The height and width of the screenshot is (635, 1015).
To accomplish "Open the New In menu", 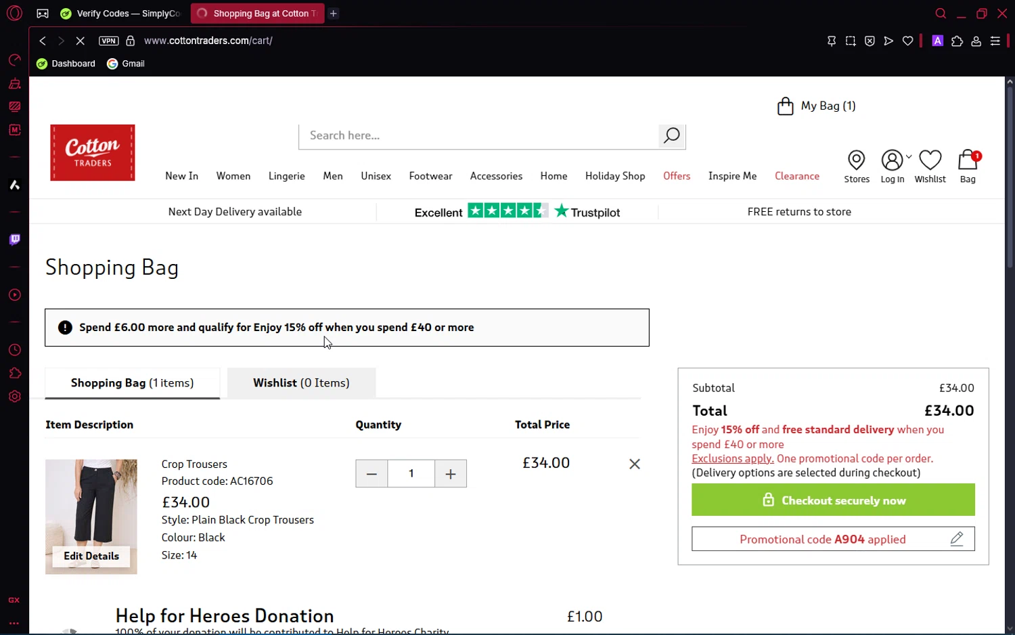I will point(181,176).
